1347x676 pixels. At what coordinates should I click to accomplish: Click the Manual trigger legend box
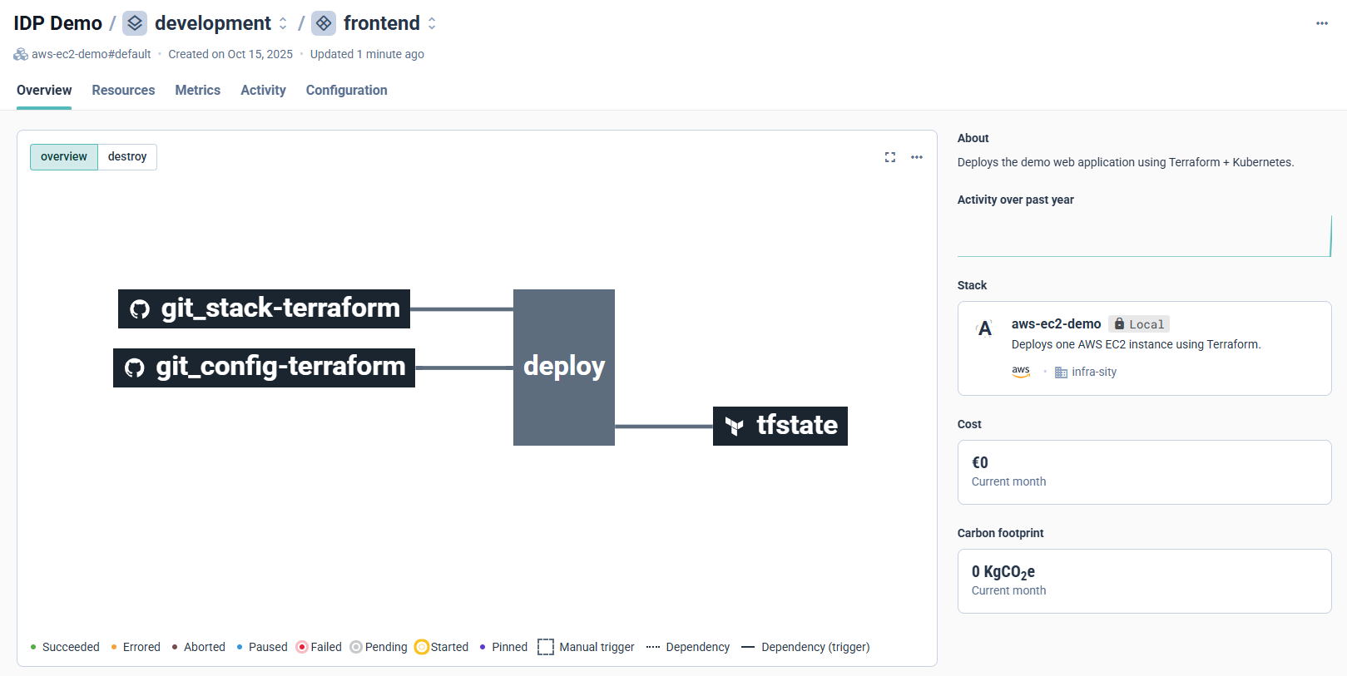(x=546, y=647)
